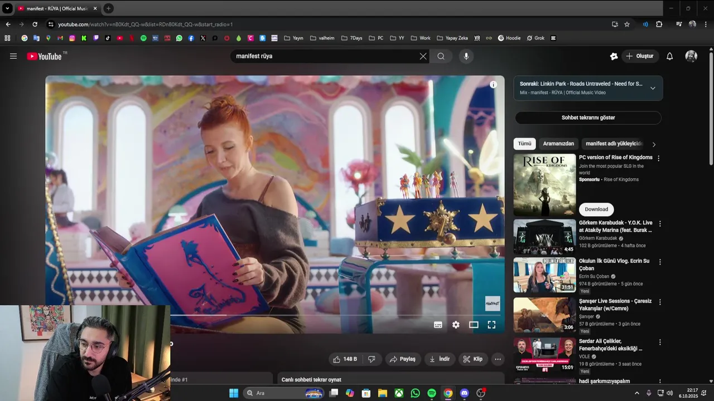Click the Oluştur create button
This screenshot has width=714, height=401.
(639, 56)
